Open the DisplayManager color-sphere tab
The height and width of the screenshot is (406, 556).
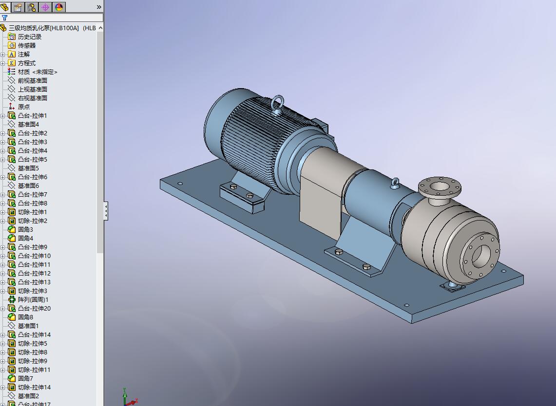click(59, 7)
